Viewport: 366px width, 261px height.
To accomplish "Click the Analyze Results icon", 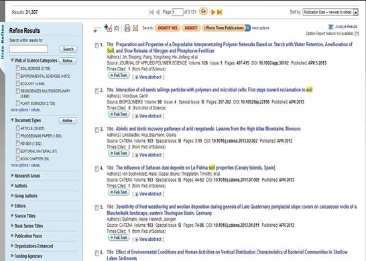I will coord(330,27).
